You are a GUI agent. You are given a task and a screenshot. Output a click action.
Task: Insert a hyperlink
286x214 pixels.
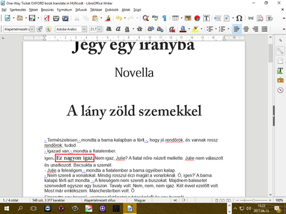(251, 18)
